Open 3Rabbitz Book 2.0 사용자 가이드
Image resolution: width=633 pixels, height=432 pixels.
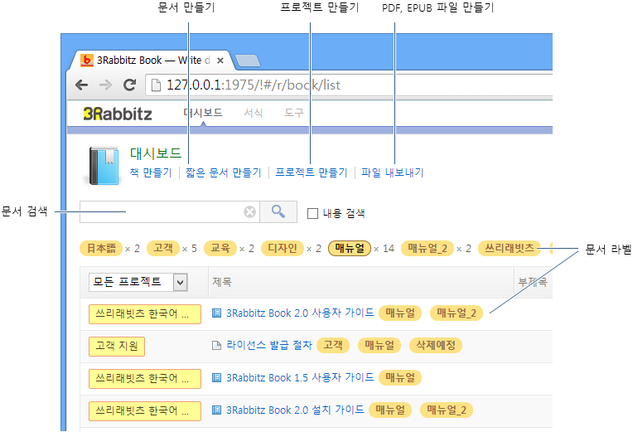point(300,313)
